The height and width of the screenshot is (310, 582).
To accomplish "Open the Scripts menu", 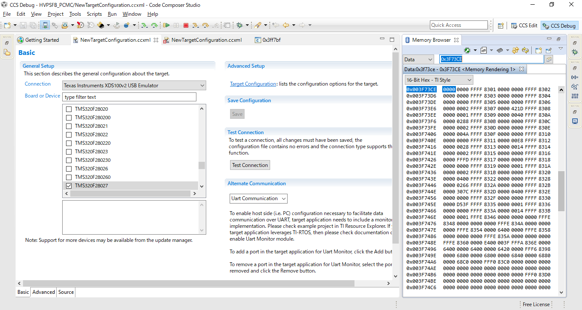I will (x=94, y=14).
